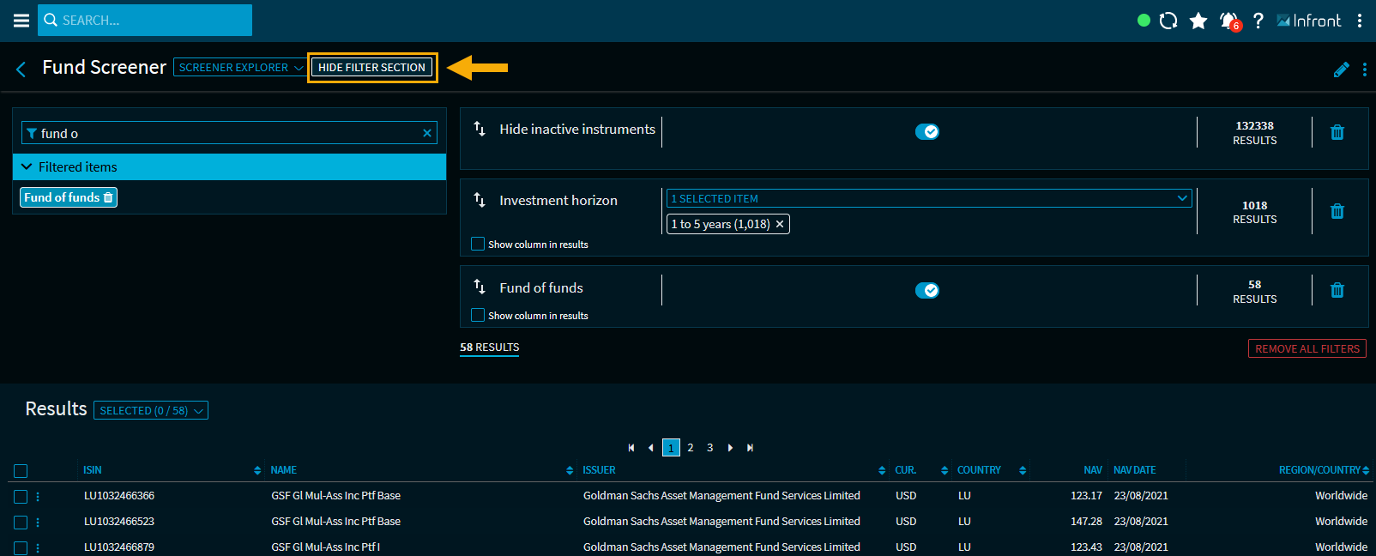Sort results by the ISIN column header
The height and width of the screenshot is (556, 1376).
tap(93, 470)
